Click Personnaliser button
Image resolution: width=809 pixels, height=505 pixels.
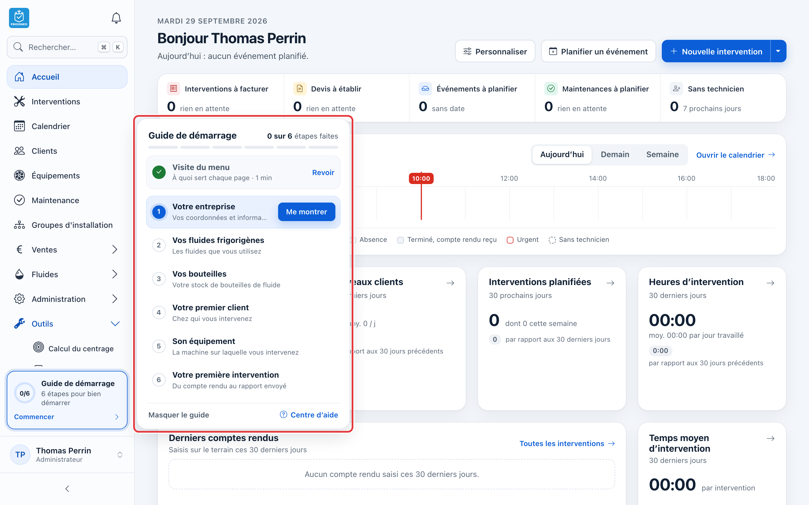pos(495,51)
